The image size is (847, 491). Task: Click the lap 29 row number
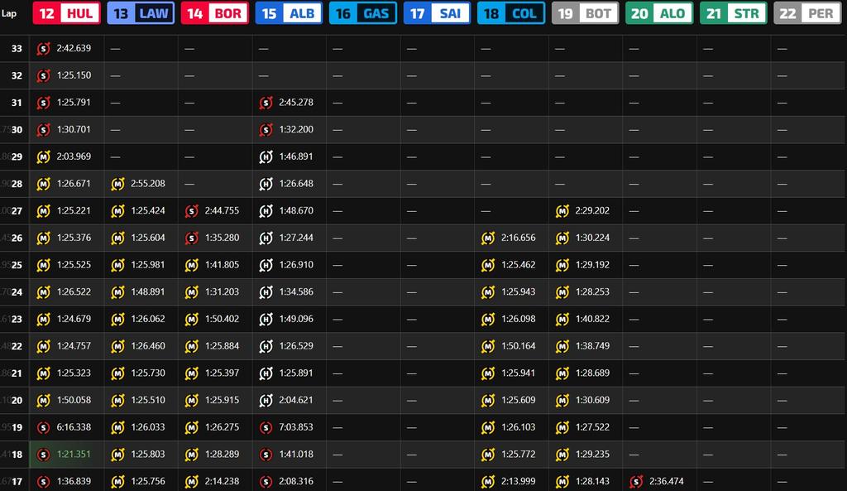17,156
